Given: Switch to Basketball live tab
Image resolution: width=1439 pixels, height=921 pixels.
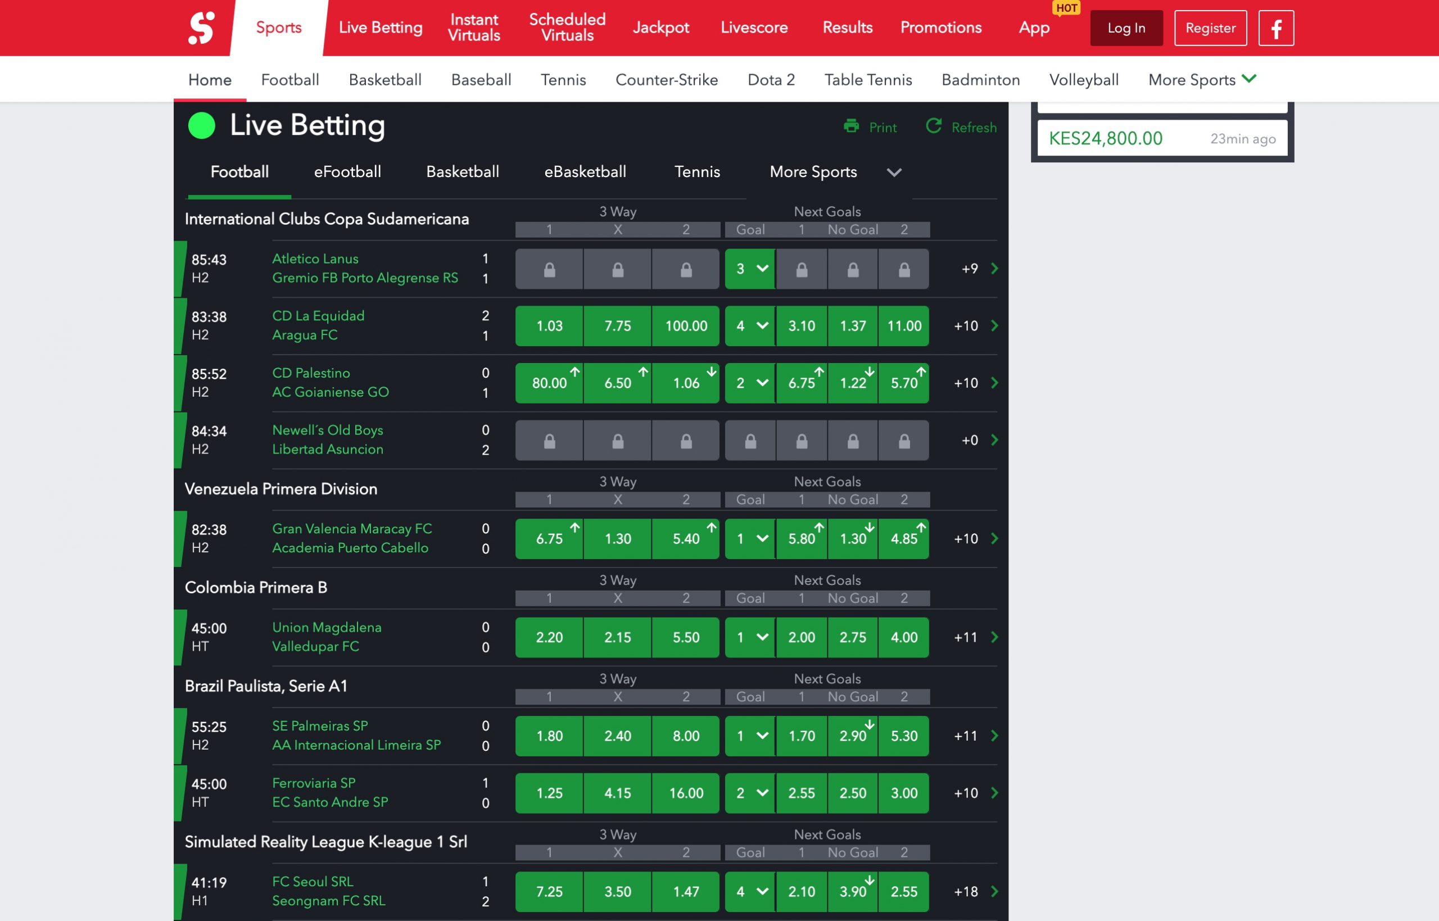Looking at the screenshot, I should click(462, 173).
